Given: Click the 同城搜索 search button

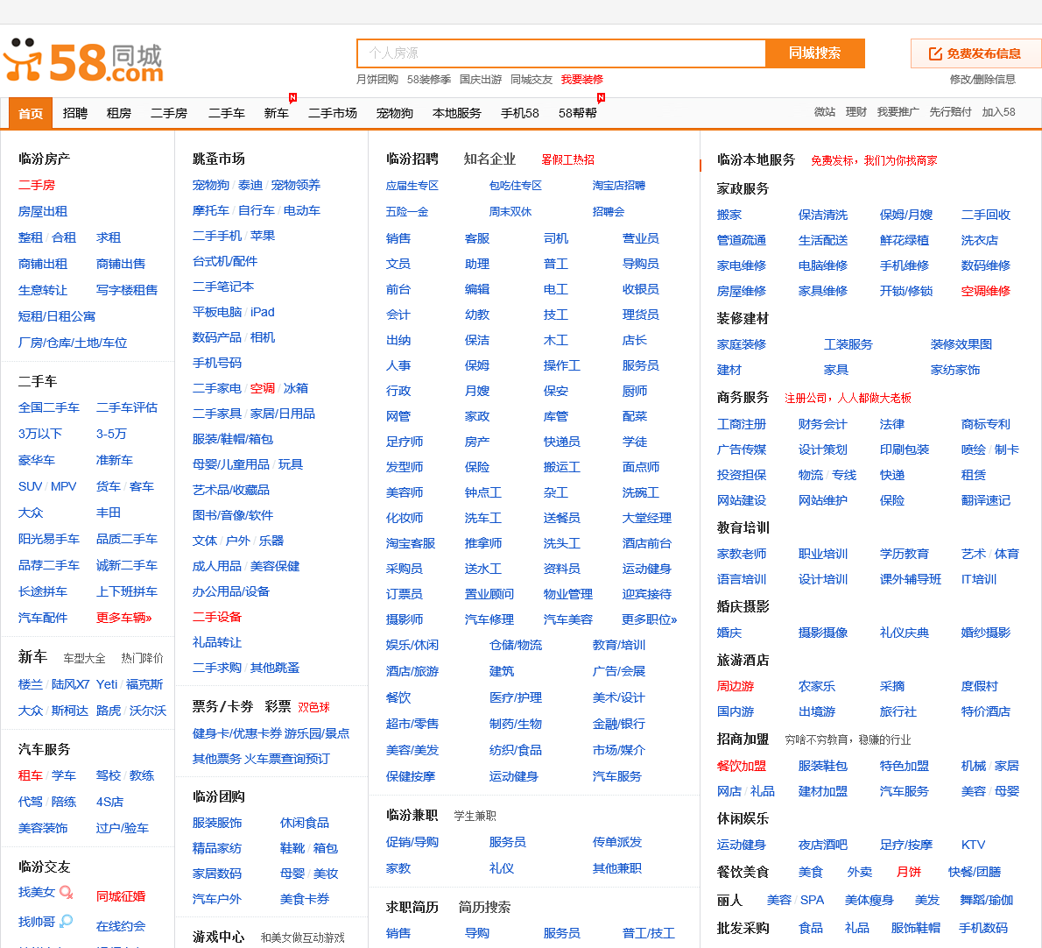Looking at the screenshot, I should [814, 53].
